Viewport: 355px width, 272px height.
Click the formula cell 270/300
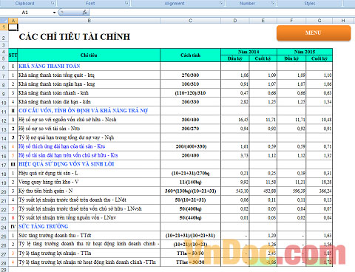point(190,75)
